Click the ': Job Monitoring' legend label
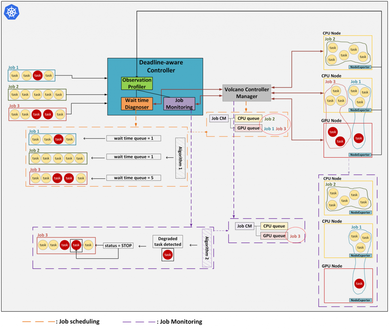Screen dimensions: 389x330 pos(179,322)
